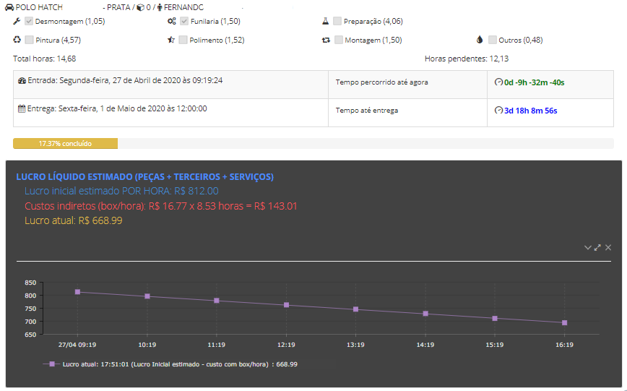Click the car icon beside POLO HATCH
Image resolution: width=627 pixels, height=391 pixels.
click(9, 6)
